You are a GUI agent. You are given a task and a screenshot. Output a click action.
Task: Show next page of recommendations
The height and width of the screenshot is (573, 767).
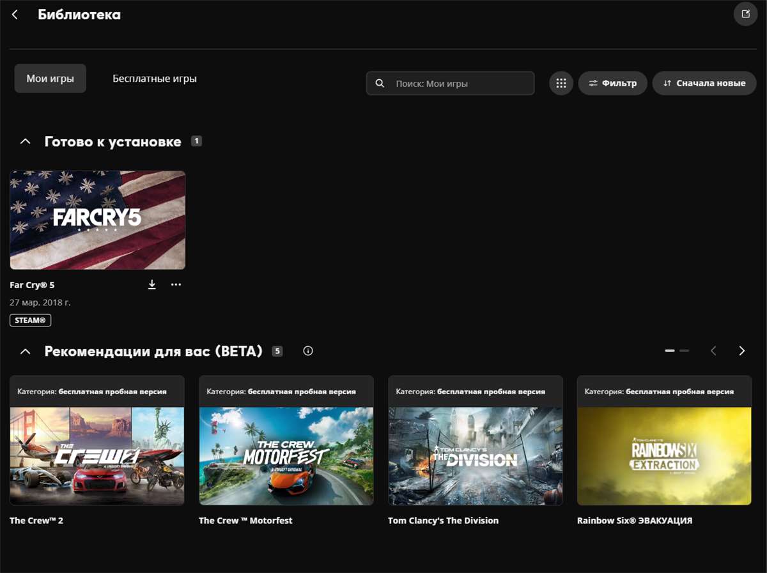[x=741, y=351]
